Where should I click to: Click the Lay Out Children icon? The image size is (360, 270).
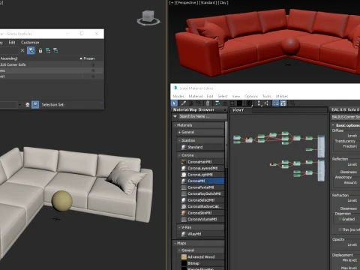[266, 103]
